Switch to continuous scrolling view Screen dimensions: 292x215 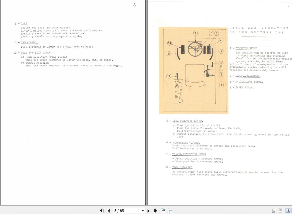[281, 211]
